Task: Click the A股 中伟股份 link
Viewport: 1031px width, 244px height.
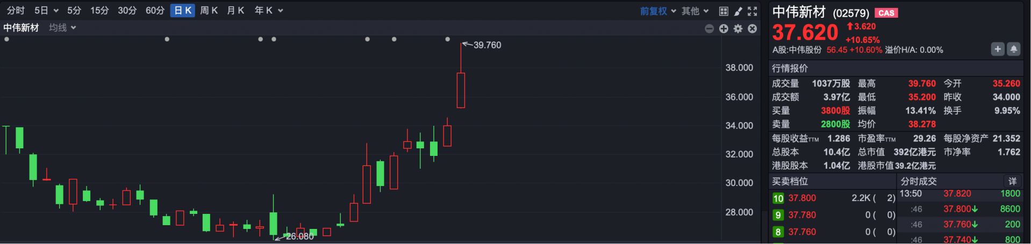Action: pyautogui.click(x=797, y=50)
